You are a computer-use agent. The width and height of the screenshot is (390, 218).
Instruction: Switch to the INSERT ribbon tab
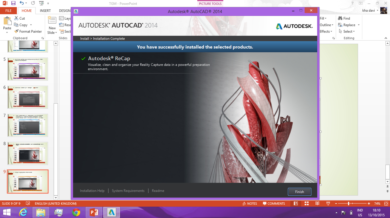(45, 11)
